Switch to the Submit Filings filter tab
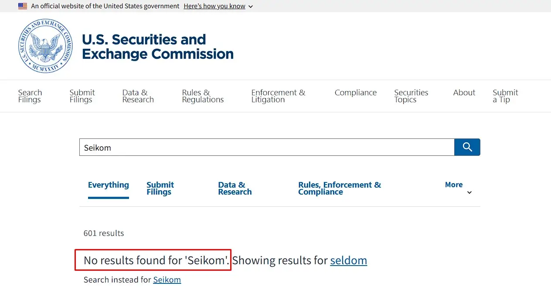551x303 pixels. [x=160, y=188]
